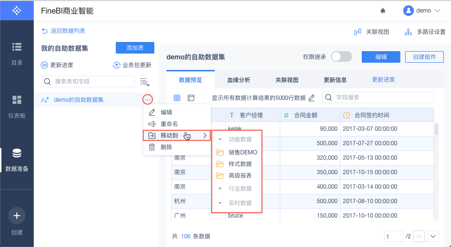Click the 创建 plus icon
451x247 pixels.
point(17,216)
